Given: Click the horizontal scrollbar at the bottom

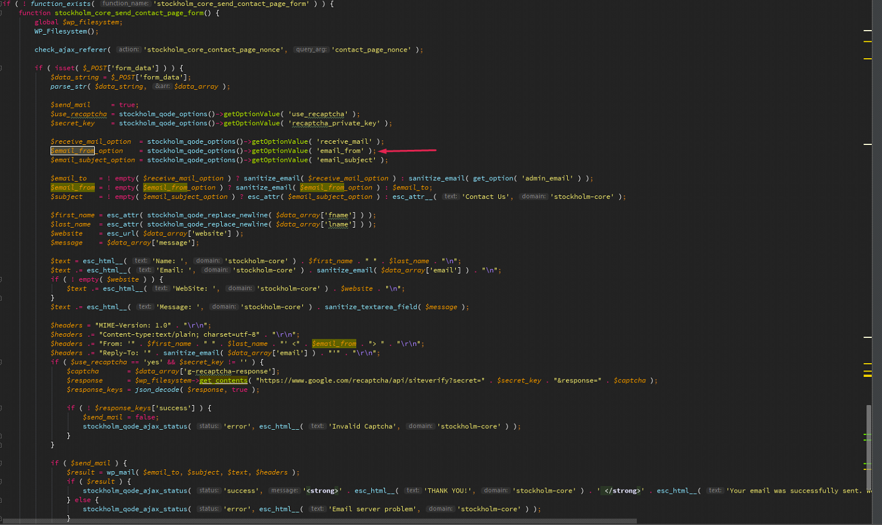Looking at the screenshot, I should 318,521.
